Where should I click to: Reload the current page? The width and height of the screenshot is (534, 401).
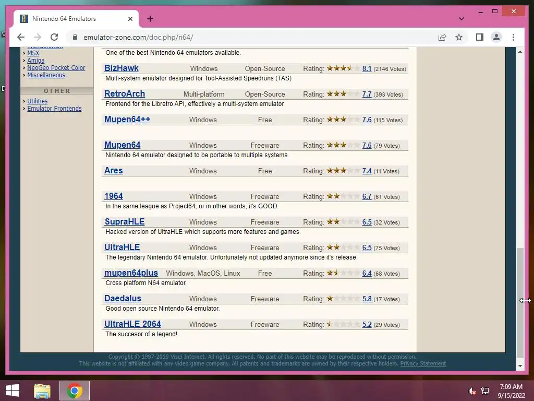(54, 37)
